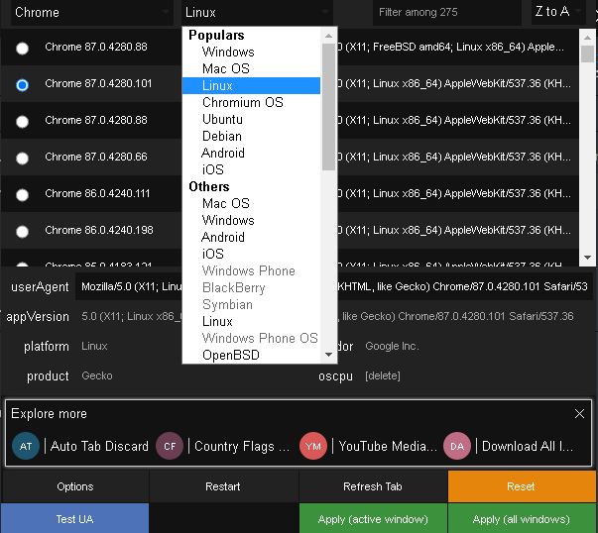The width and height of the screenshot is (598, 533).
Task: Click the product value Gecko
Action: click(97, 375)
